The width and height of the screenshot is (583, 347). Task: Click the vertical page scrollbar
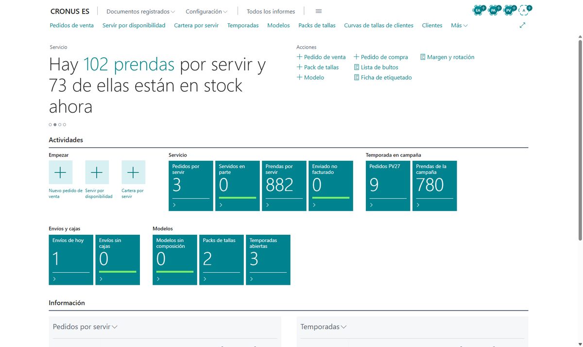coord(580,140)
